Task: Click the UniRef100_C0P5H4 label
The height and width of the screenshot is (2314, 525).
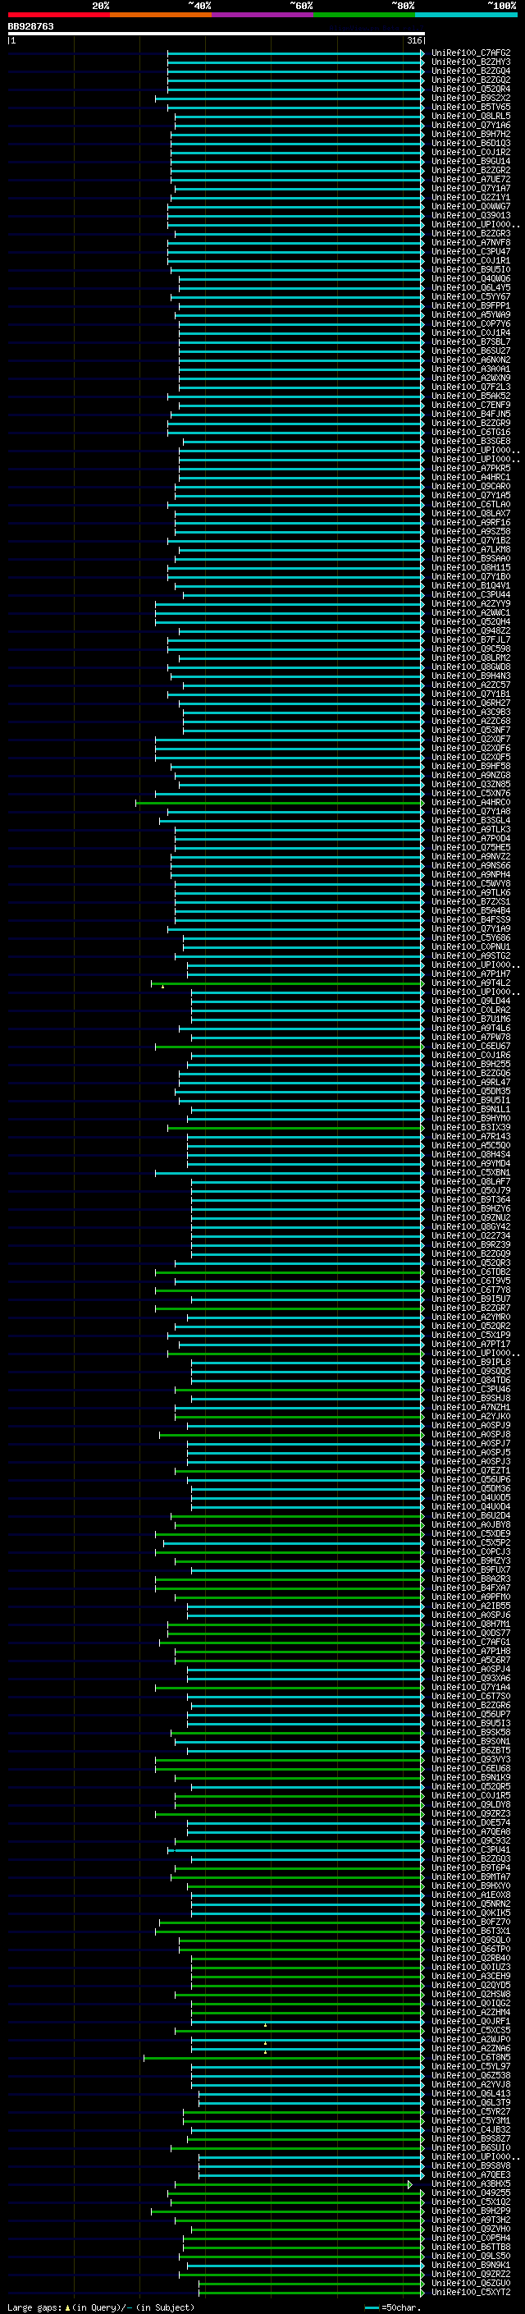Action: (x=471, y=2238)
